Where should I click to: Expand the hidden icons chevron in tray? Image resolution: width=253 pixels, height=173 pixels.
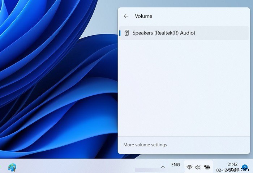163,167
